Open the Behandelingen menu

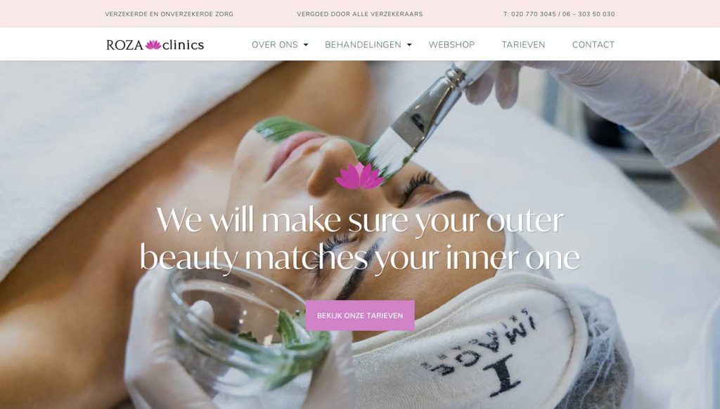(363, 44)
